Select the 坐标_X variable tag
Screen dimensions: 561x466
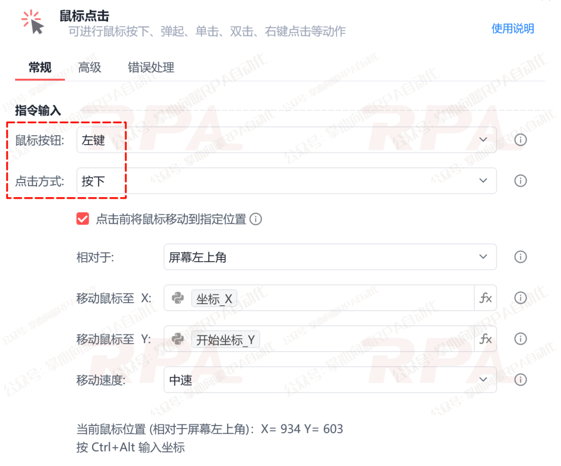[215, 297]
